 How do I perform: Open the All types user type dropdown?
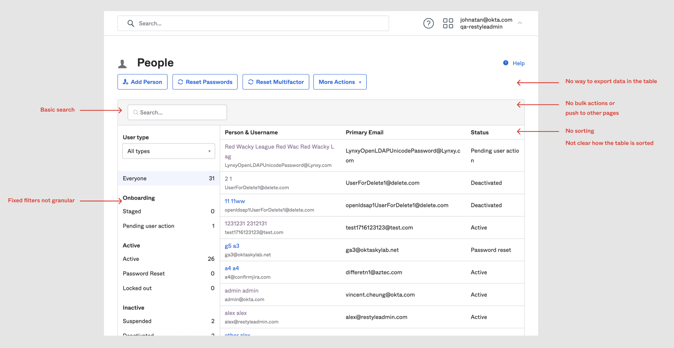coord(168,151)
